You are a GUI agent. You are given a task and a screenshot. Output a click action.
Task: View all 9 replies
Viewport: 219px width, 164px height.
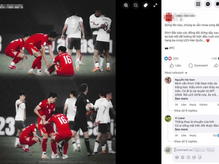click(186, 111)
